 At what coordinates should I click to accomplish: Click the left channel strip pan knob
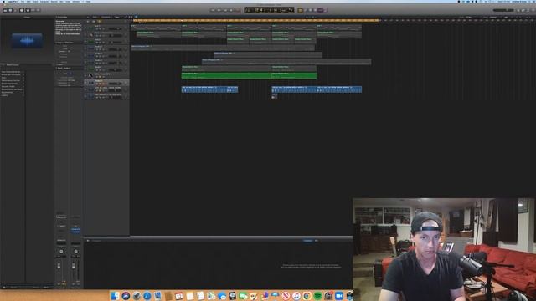[x=61, y=251]
